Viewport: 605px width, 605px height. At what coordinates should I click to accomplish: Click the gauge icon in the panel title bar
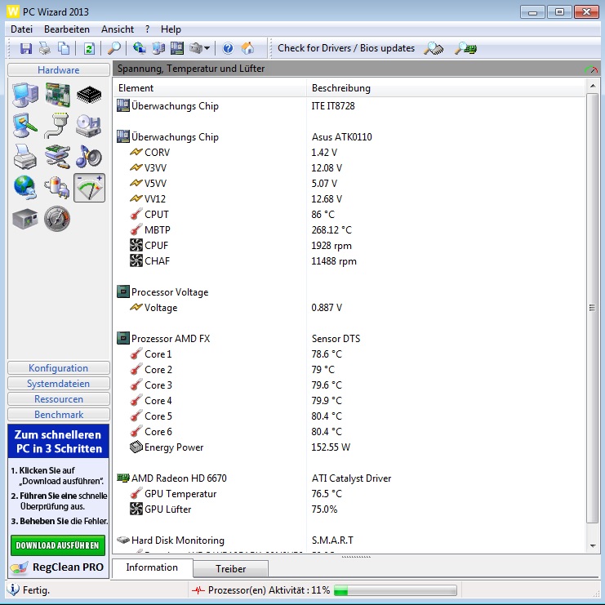[591, 69]
